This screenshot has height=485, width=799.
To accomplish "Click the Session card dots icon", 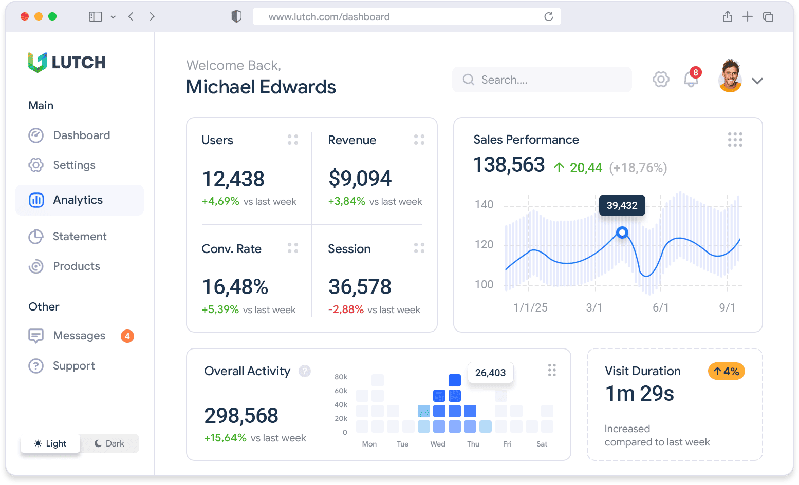I will click(419, 248).
